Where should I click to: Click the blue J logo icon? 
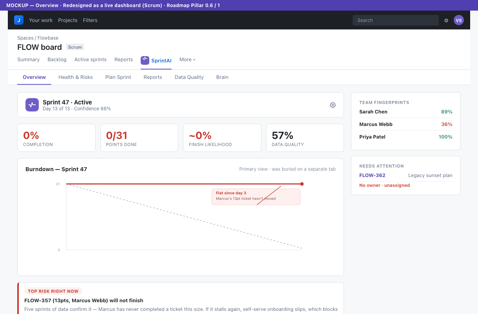(19, 20)
